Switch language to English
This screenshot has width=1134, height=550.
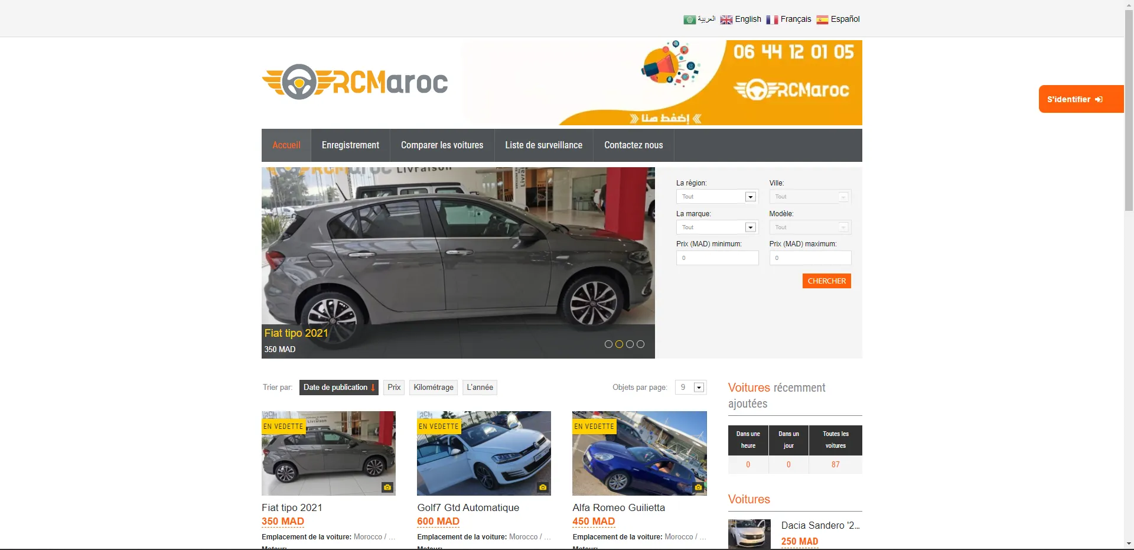point(748,19)
